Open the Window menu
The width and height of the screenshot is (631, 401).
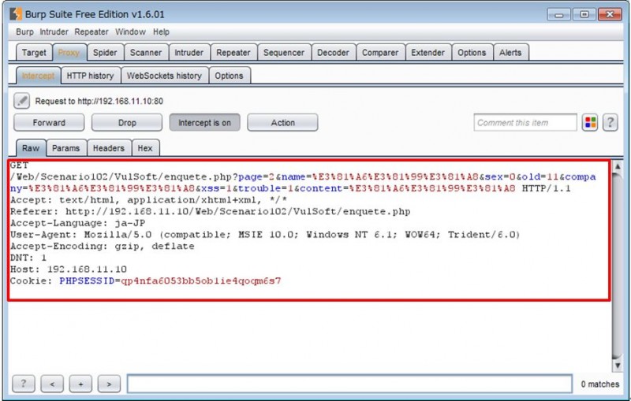[130, 32]
